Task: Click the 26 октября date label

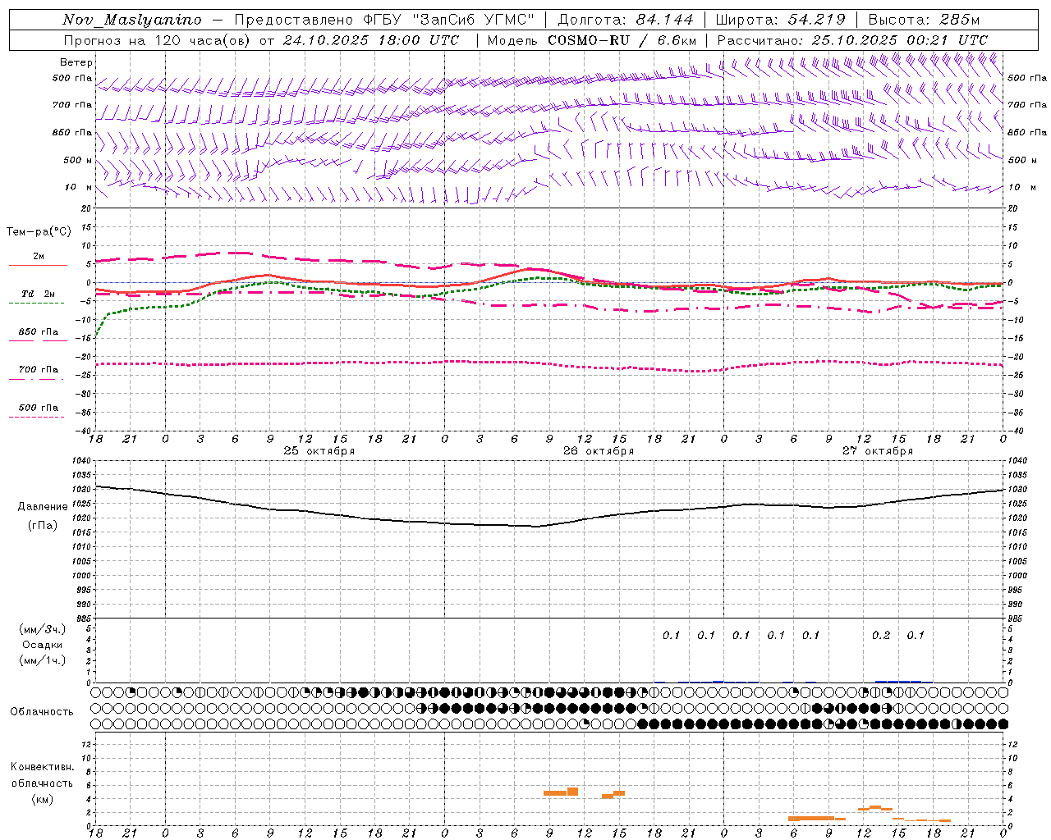Action: [x=599, y=451]
